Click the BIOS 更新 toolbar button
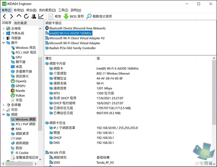The image size is (217, 167). click(74, 17)
